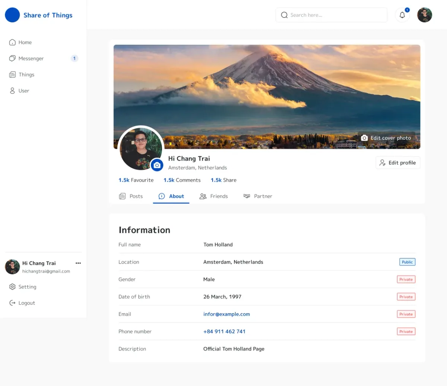Image resolution: width=447 pixels, height=386 pixels.
Task: Click Edit cover photo button
Action: click(386, 138)
